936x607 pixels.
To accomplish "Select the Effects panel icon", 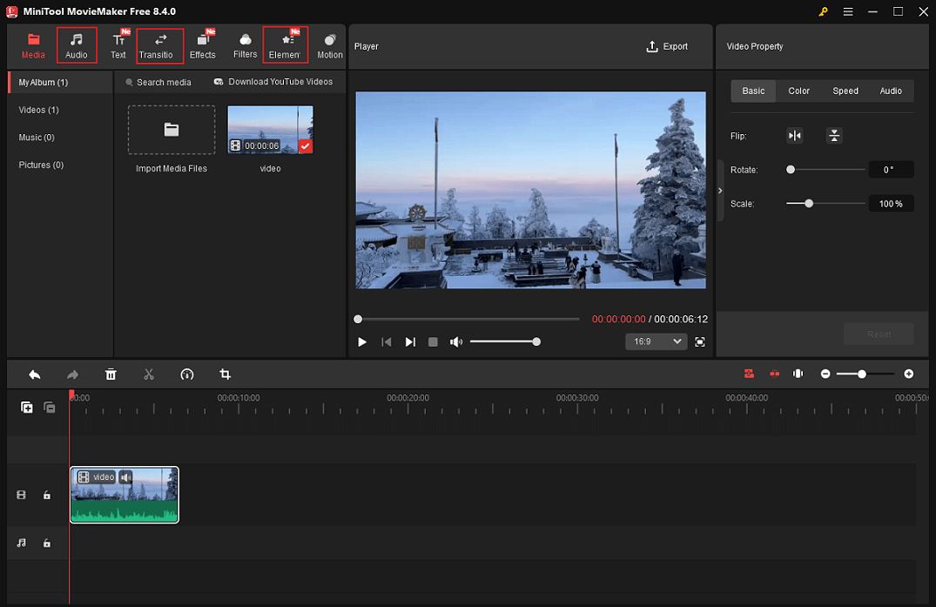I will [202, 45].
